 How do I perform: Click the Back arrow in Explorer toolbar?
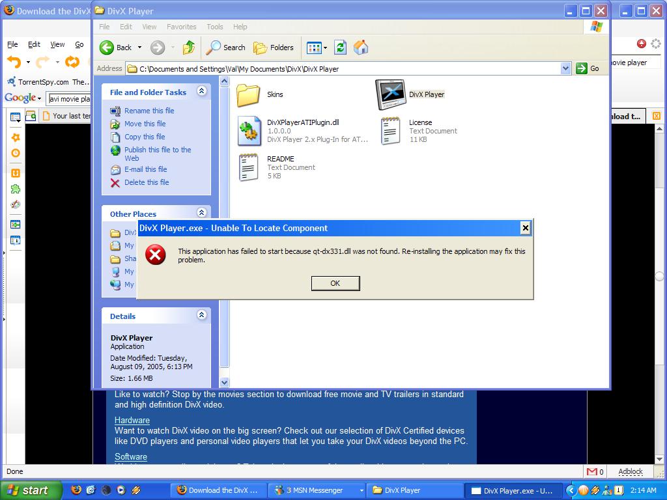[108, 48]
